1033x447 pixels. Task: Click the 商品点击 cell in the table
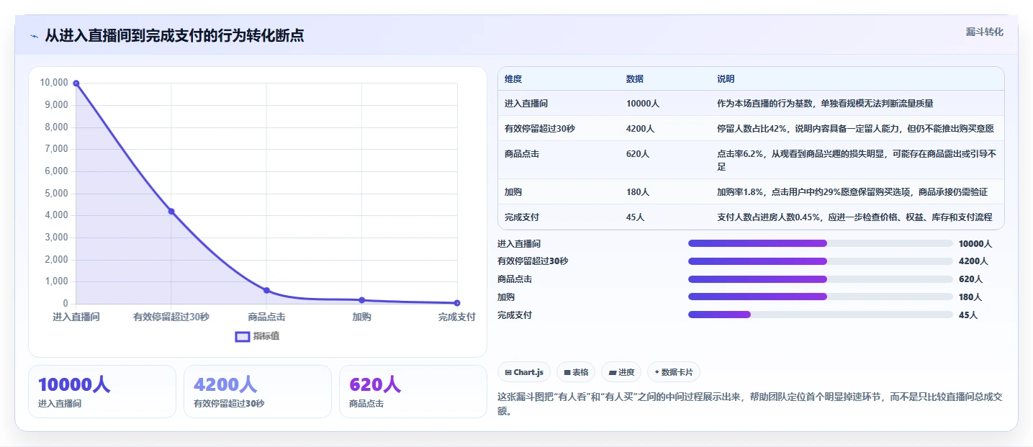[522, 154]
